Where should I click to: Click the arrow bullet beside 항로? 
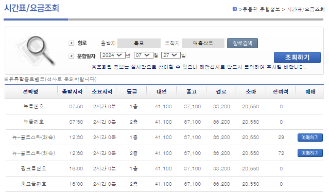[72, 43]
